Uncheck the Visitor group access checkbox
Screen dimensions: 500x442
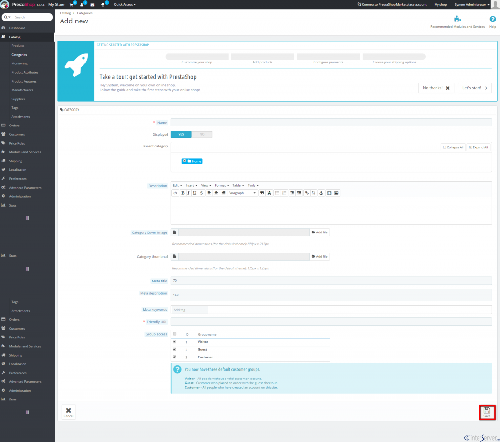174,342
